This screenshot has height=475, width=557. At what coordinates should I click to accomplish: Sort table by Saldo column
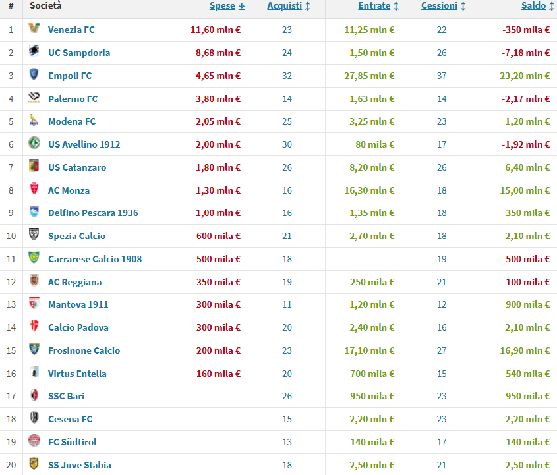point(537,6)
